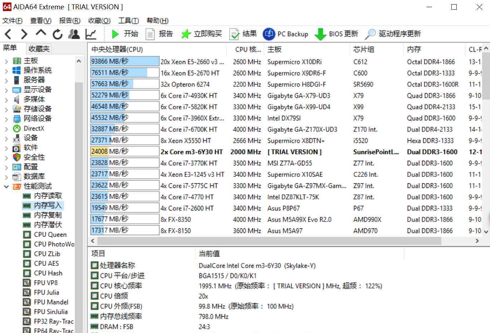Expand the 软件 tree node
Screen dimensions: 490x333
coord(6,148)
